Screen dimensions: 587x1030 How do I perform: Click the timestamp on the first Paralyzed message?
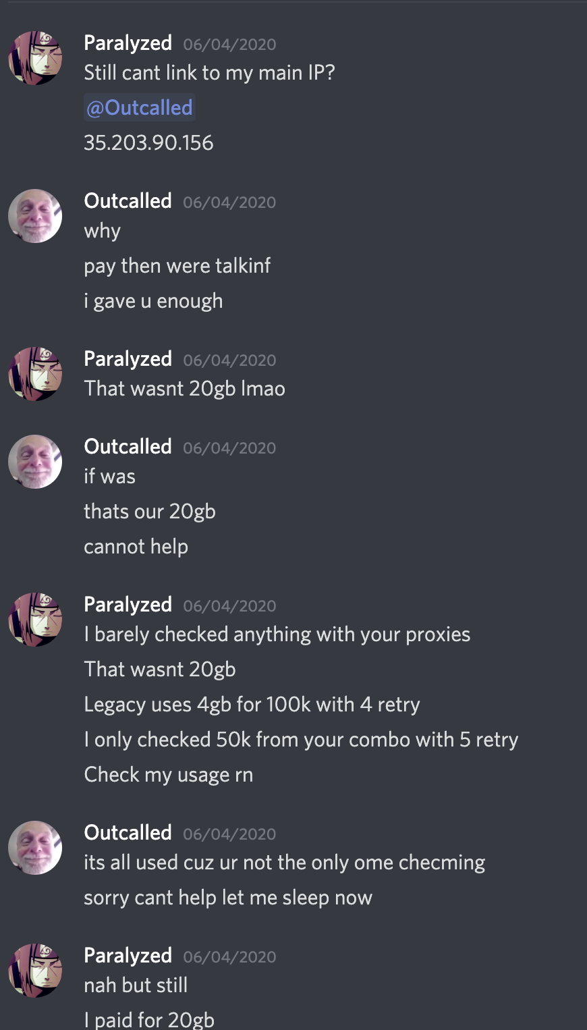229,45
